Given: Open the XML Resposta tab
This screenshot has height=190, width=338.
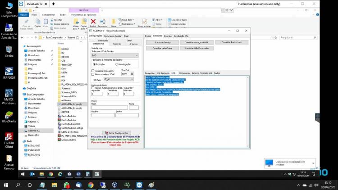Looking at the screenshot, I should (163, 73).
